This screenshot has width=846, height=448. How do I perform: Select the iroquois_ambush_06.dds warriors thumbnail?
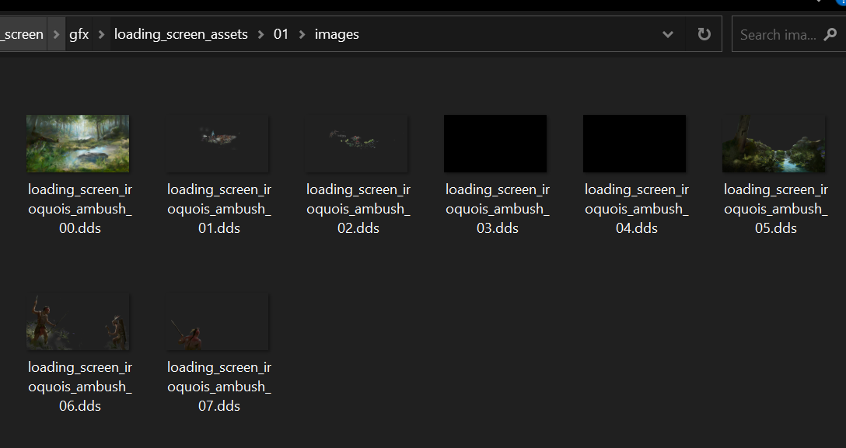(78, 321)
